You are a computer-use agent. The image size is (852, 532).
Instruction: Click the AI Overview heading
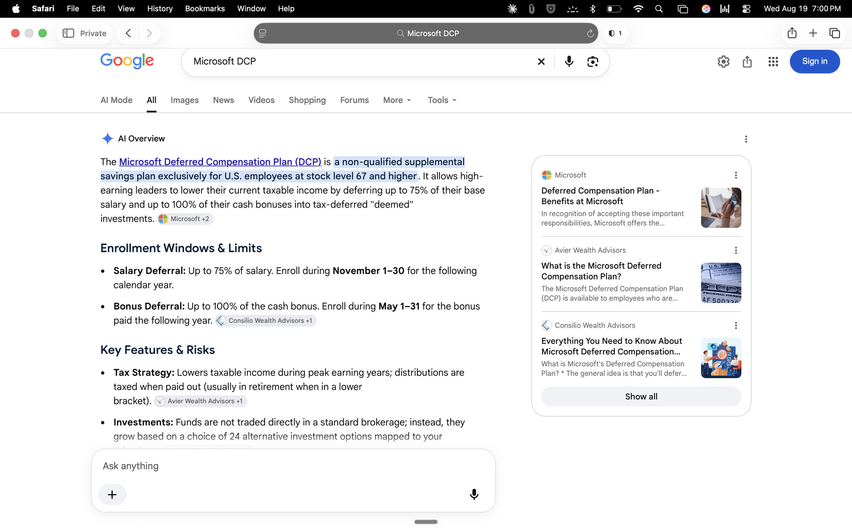(x=141, y=139)
